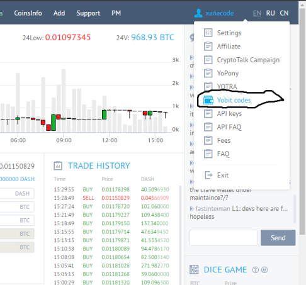Open Settings from the user menu
The height and width of the screenshot is (285, 306).
pyautogui.click(x=229, y=33)
